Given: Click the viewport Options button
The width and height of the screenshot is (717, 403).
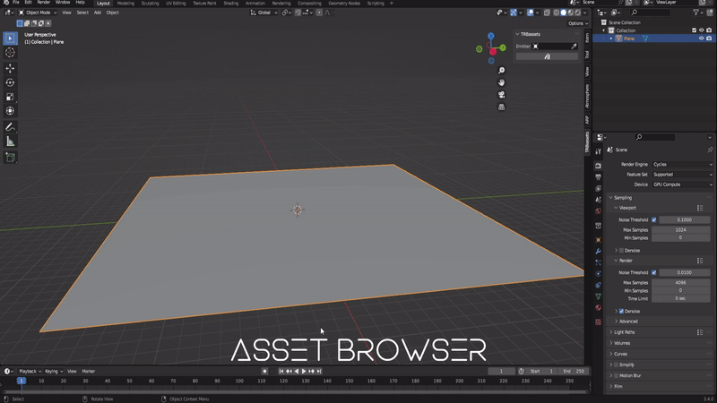Looking at the screenshot, I should 578,23.
